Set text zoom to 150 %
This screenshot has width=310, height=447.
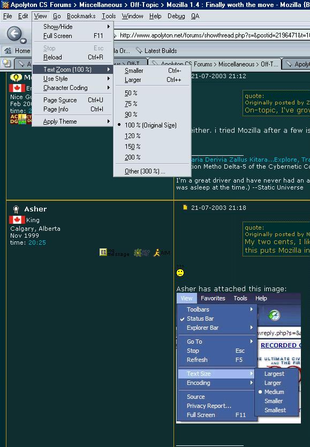click(x=152, y=147)
